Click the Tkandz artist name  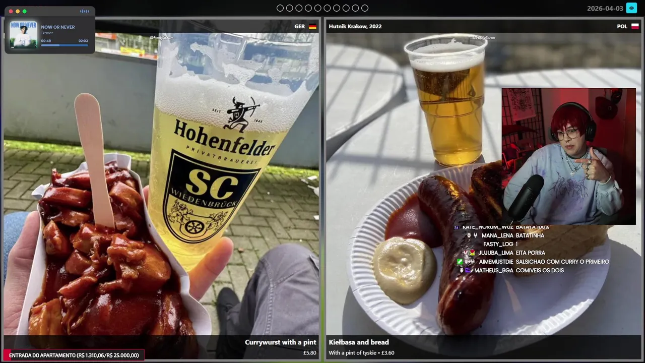point(47,33)
